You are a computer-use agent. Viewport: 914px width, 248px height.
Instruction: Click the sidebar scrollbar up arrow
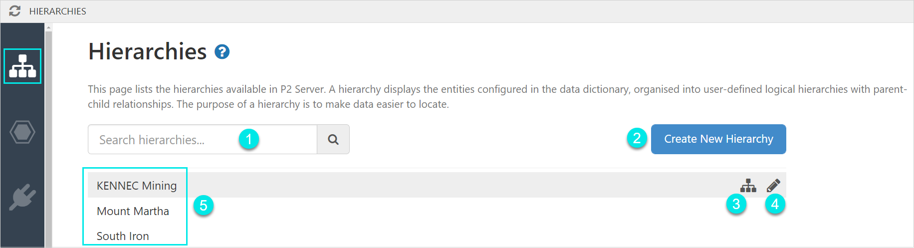[x=48, y=27]
